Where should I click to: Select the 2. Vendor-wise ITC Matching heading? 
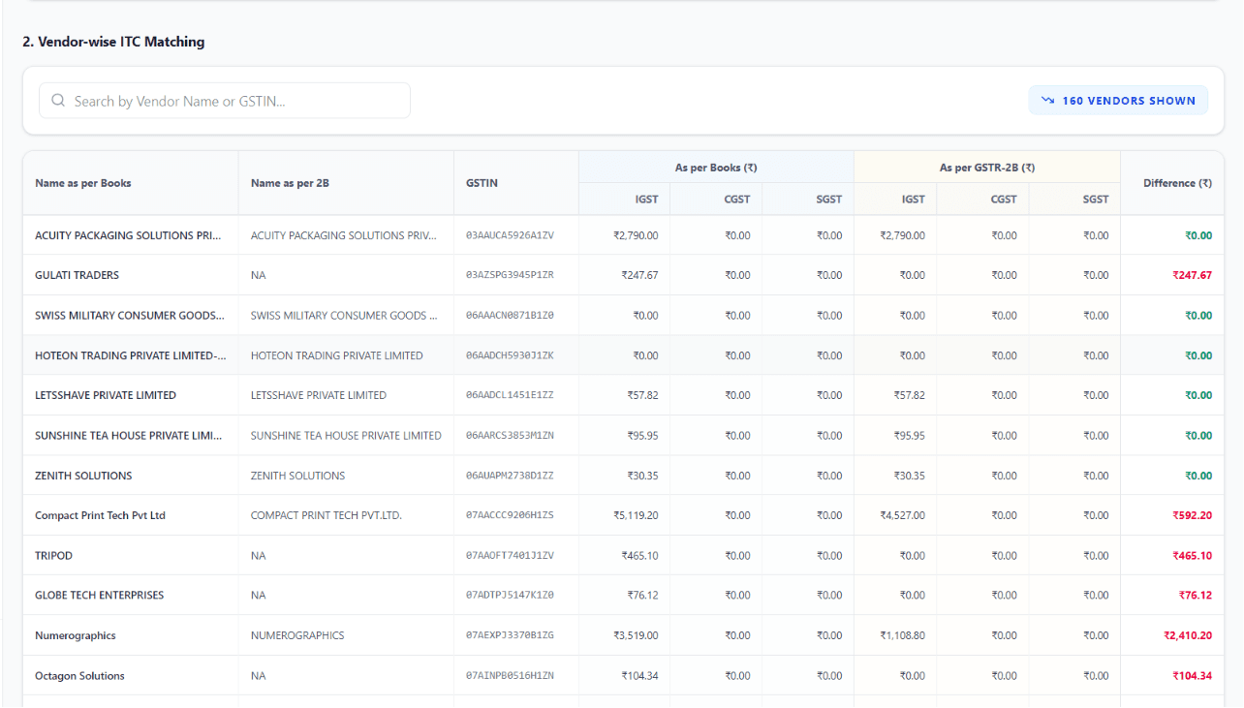pos(113,42)
